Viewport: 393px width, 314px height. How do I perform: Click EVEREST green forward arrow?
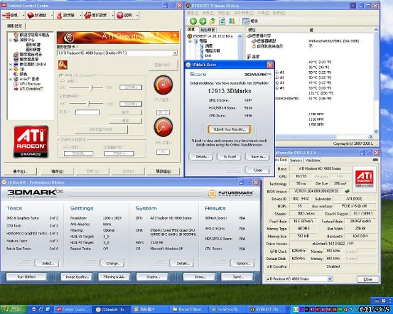coord(203,21)
